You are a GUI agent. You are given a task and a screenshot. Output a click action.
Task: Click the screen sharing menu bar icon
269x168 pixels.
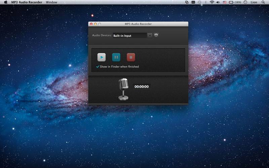click(x=187, y=2)
